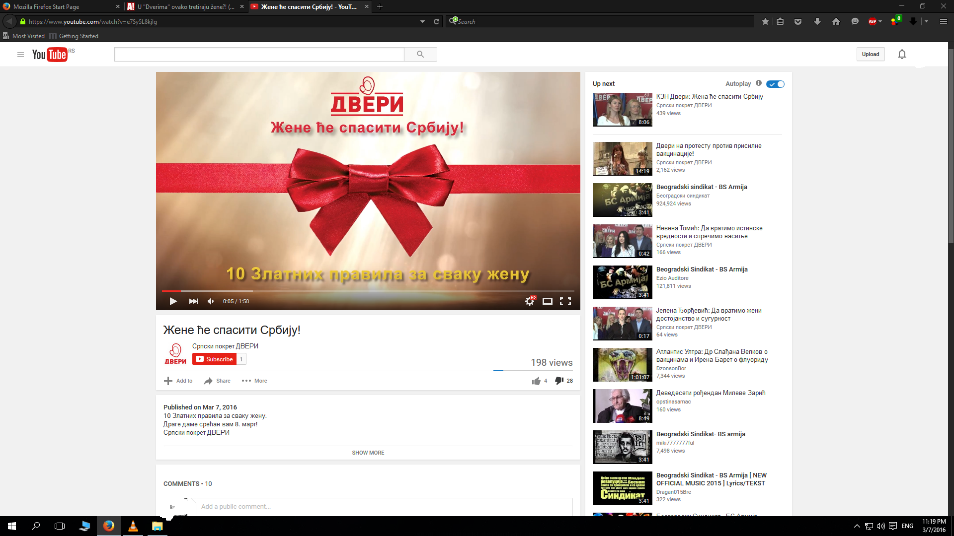Show the Autoplay info tooltip icon
The image size is (954, 536).
point(759,83)
